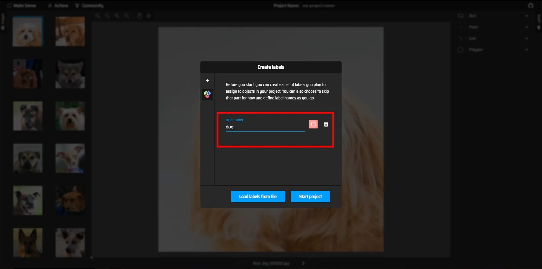Select the gray wolf-like husky thumbnail
This screenshot has width=542, height=269.
70,74
